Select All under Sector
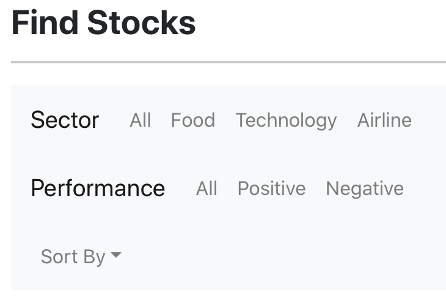Viewport: 446px width, 301px height. click(x=141, y=120)
